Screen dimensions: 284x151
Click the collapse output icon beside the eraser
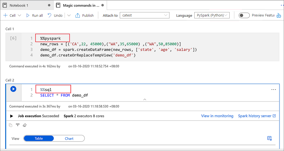(18, 125)
